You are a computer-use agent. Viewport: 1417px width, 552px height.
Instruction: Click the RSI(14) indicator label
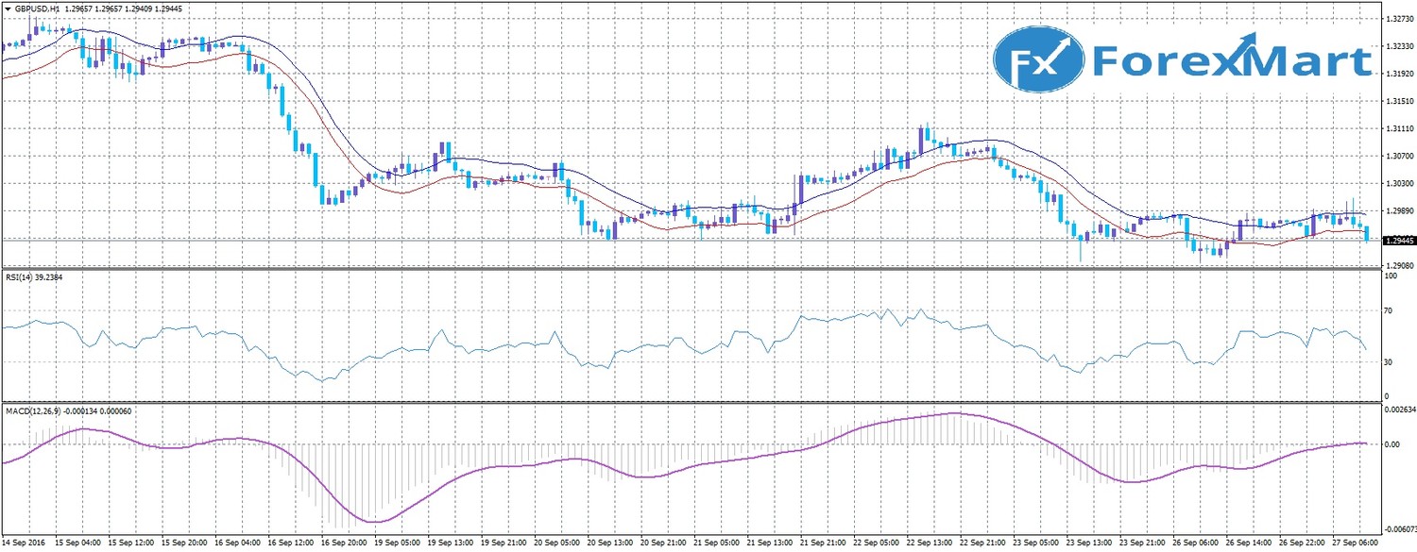tap(18, 278)
